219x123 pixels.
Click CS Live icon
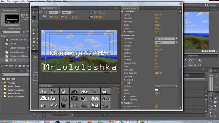pos(206,5)
